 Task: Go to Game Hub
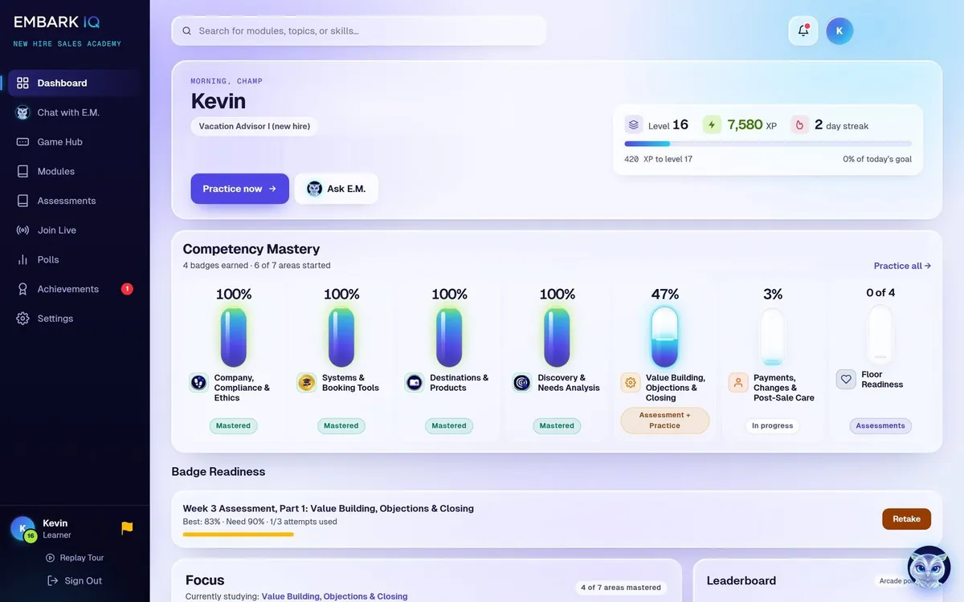pos(74,142)
